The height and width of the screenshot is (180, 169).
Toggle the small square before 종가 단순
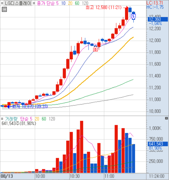(x=34, y=3)
